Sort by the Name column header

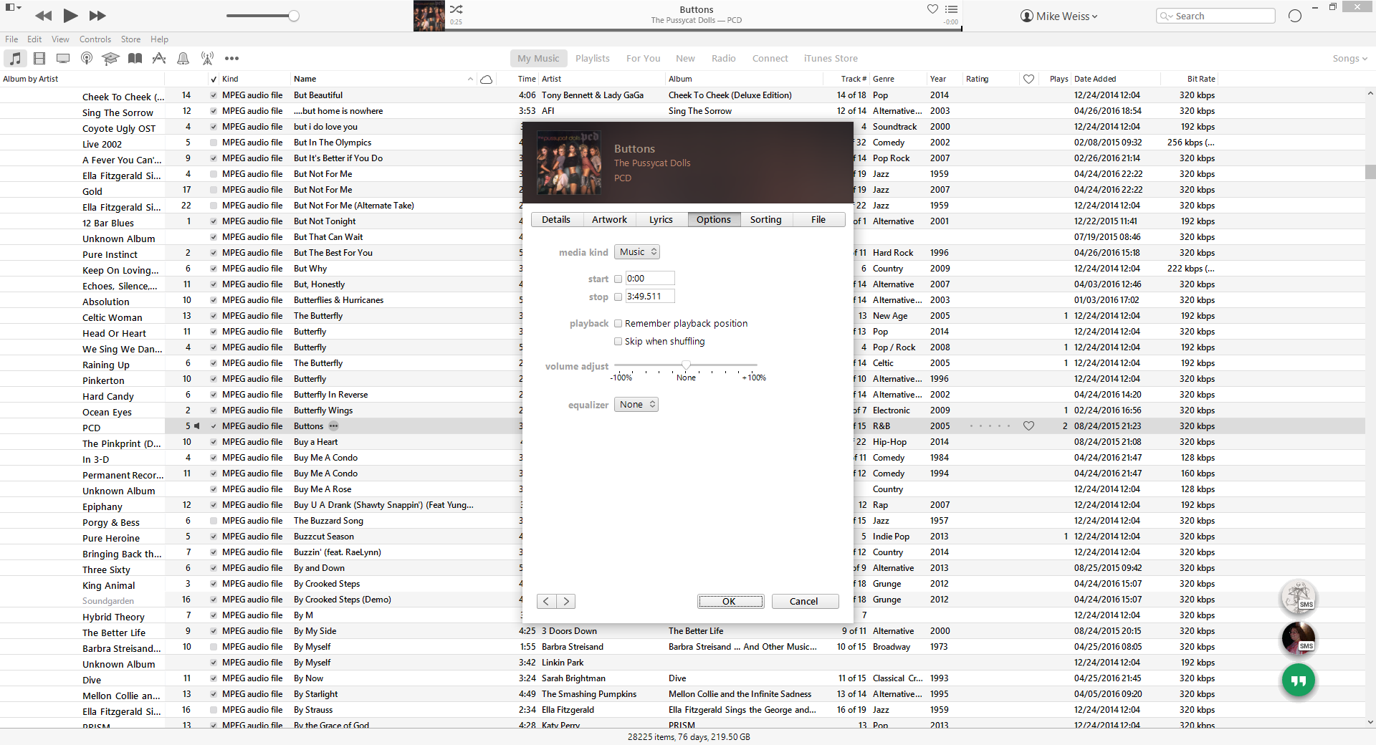(383, 79)
